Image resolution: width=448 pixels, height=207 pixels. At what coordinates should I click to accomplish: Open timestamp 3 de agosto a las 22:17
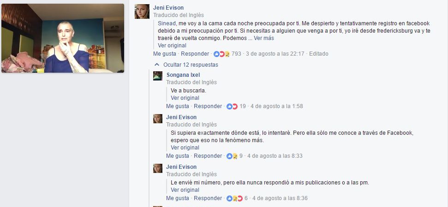(x=275, y=54)
